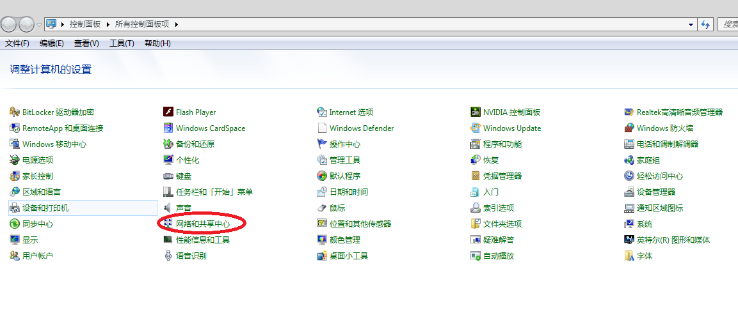Open the 帮助(H) menu

(157, 43)
